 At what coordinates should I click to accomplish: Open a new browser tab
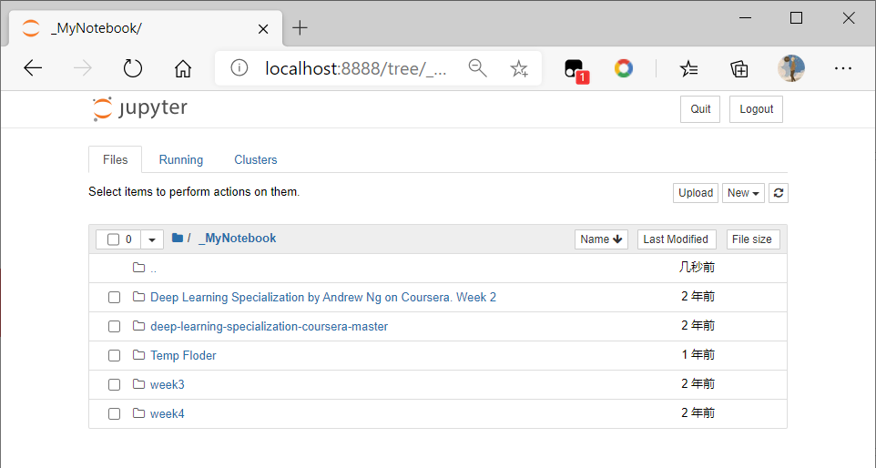coord(300,28)
